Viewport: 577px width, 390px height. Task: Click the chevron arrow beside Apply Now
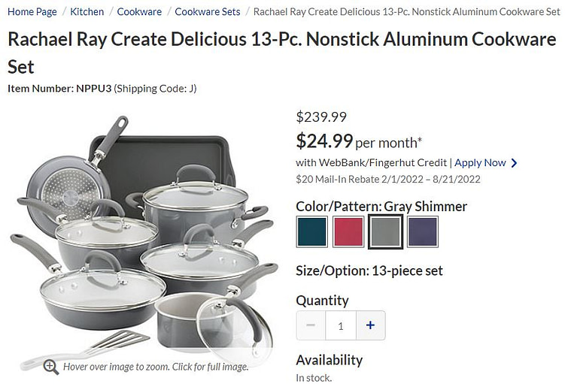click(x=515, y=163)
